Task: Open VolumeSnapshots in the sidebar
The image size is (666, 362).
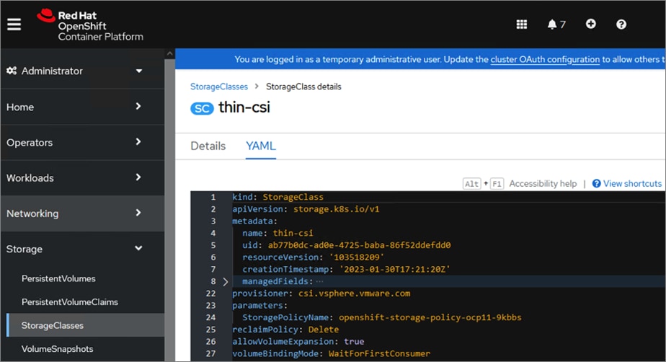Action: [x=58, y=349]
